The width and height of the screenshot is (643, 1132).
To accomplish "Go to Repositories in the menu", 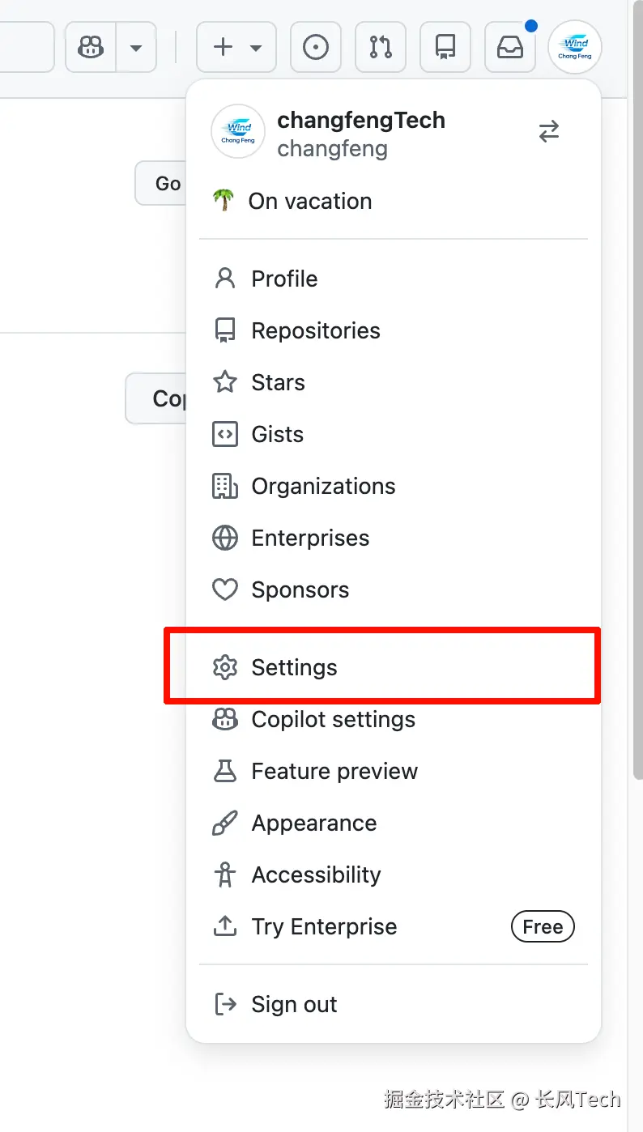I will (315, 331).
